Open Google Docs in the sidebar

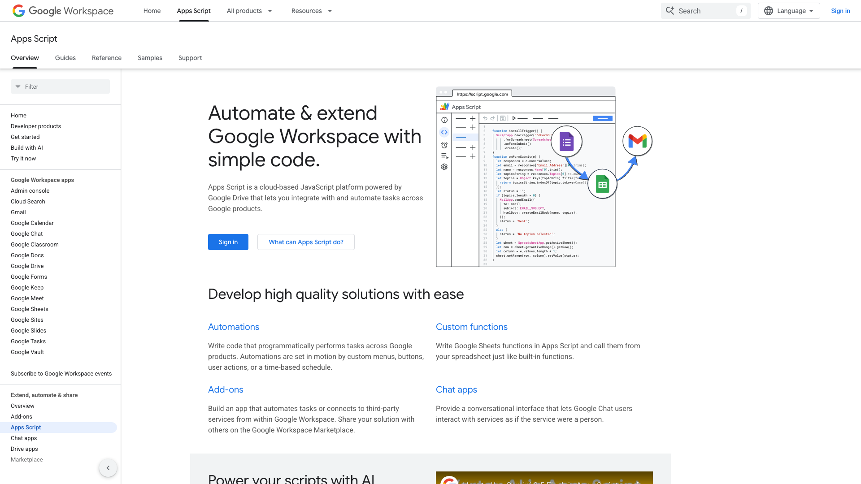click(27, 255)
